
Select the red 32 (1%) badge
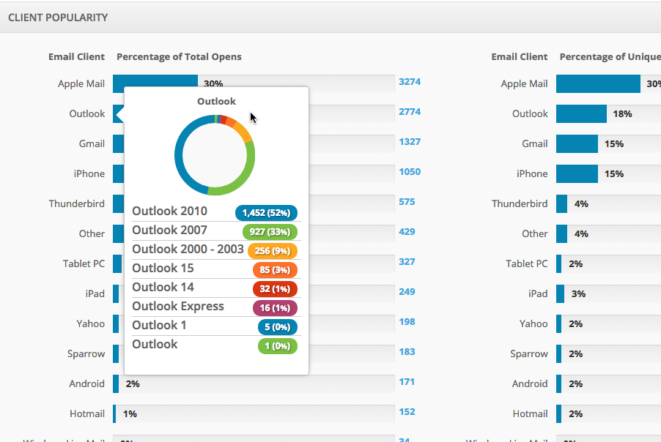tap(275, 289)
